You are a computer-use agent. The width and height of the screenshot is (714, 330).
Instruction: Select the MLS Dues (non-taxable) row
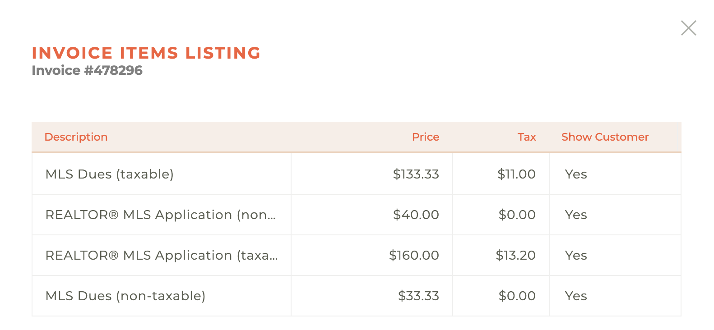[x=125, y=296]
